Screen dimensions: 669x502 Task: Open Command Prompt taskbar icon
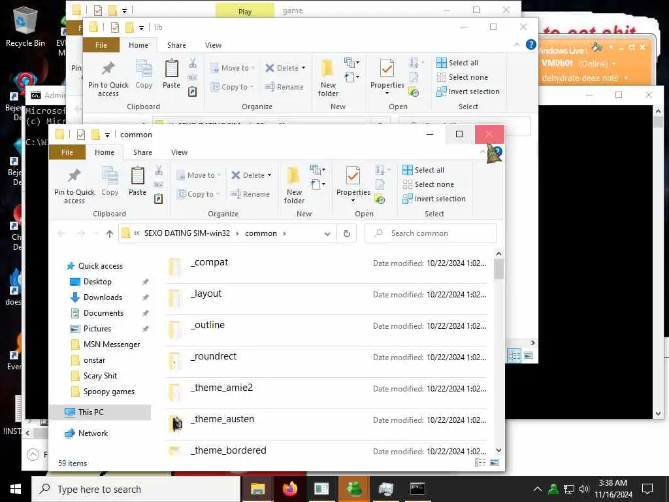tap(417, 489)
